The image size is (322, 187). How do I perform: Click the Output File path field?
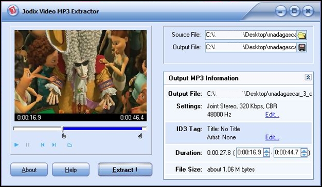(x=251, y=47)
